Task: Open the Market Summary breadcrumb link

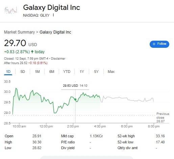Action: click(x=20, y=32)
